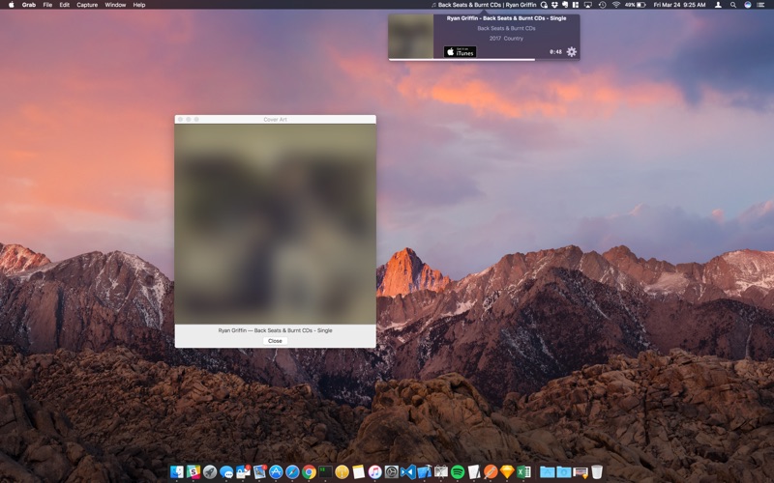Click the user account silhouette icon
This screenshot has height=483, width=774.
(719, 5)
